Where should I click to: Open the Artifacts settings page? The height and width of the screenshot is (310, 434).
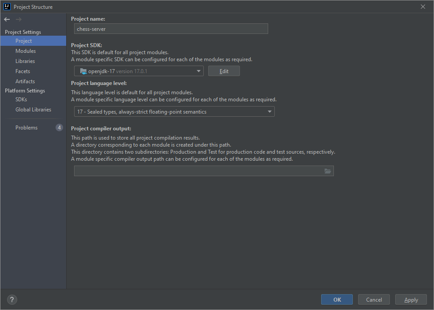click(x=25, y=81)
